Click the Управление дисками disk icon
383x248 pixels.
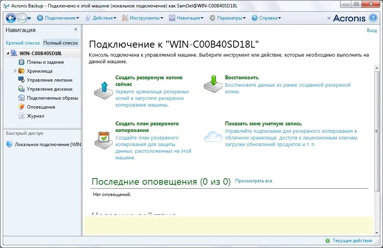point(22,89)
